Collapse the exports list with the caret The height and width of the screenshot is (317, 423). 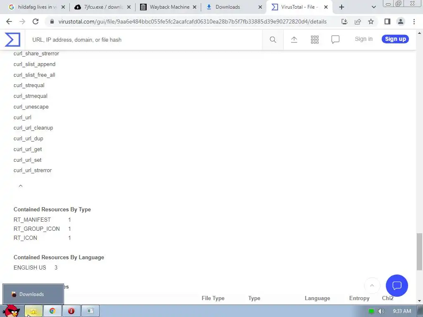pos(21,186)
